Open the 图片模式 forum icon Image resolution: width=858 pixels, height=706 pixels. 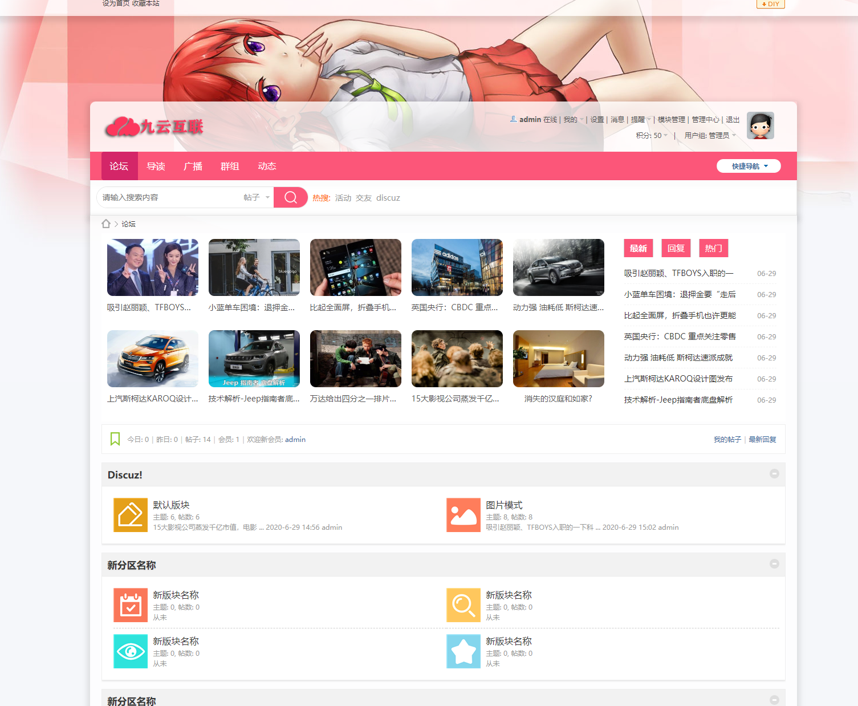(463, 515)
